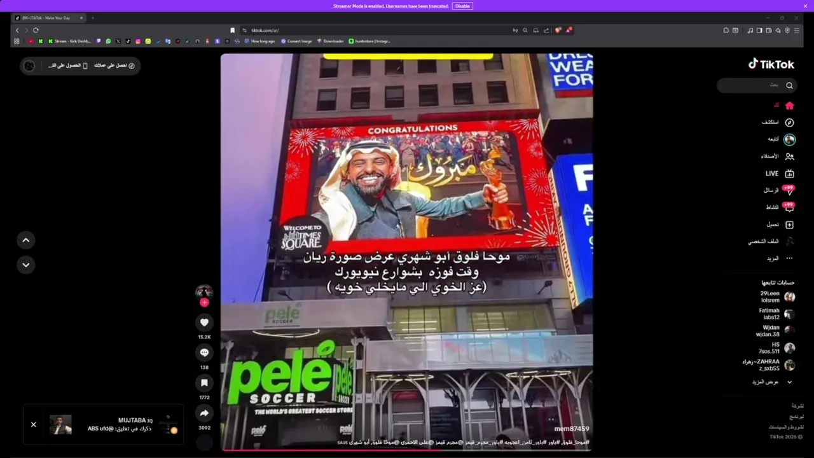Open the apps grid icon in bookmarks bar
The height and width of the screenshot is (458, 814).
tap(17, 41)
